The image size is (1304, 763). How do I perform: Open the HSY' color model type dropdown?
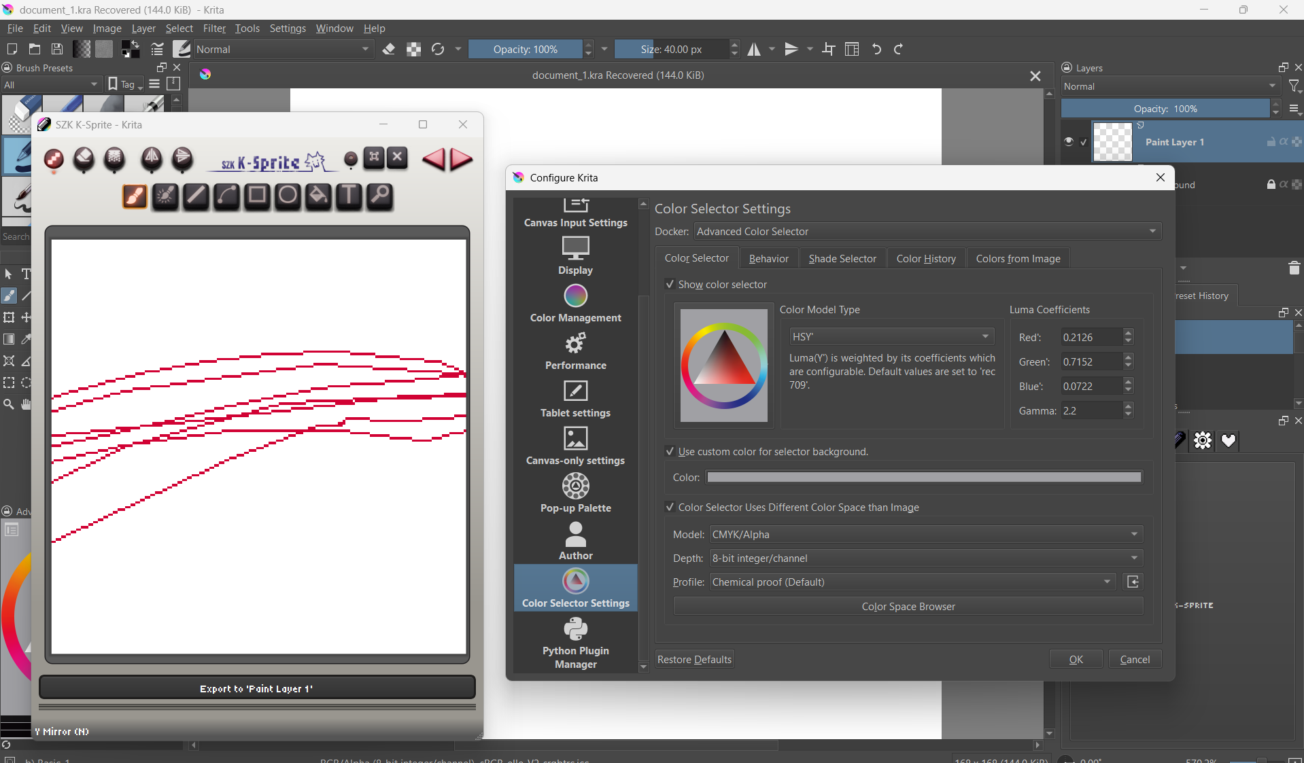(891, 336)
